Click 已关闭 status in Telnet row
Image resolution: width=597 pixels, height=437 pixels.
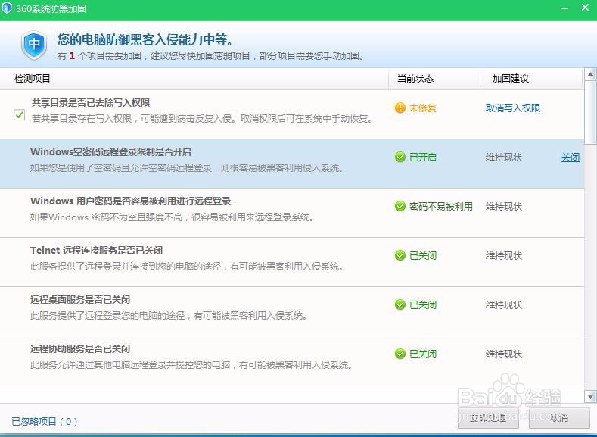(423, 256)
